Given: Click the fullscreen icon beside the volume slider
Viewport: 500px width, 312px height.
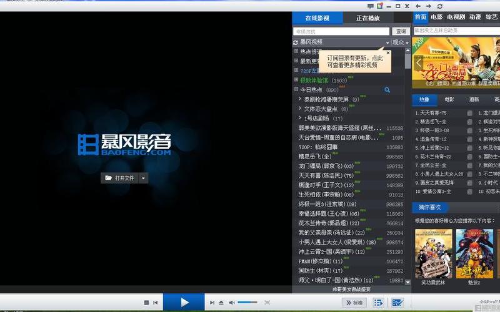Looking at the screenshot, I should 267,303.
